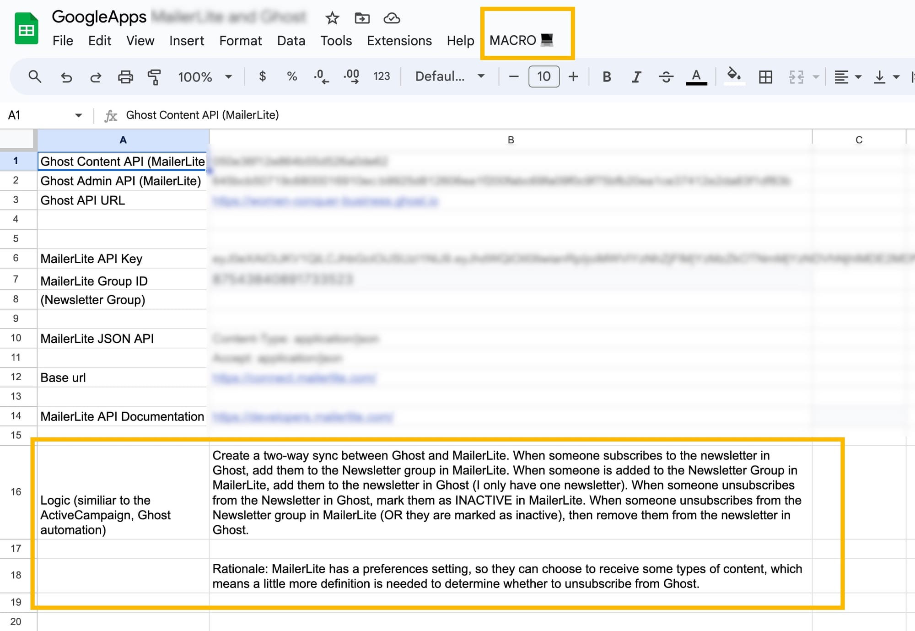The width and height of the screenshot is (915, 631).
Task: Open the Google Sheets home icon
Action: coord(26,28)
